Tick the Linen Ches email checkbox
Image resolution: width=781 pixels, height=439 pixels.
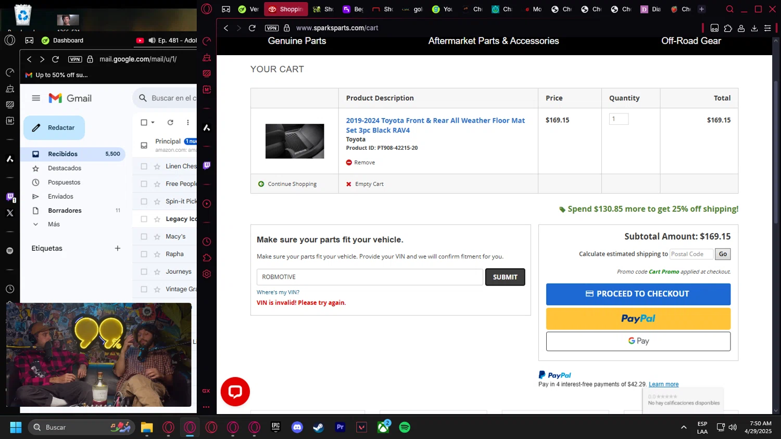pos(144,166)
